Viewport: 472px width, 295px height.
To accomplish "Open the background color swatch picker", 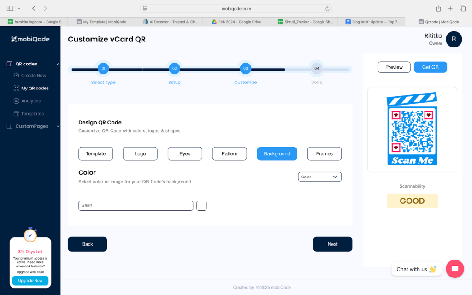I will point(201,206).
